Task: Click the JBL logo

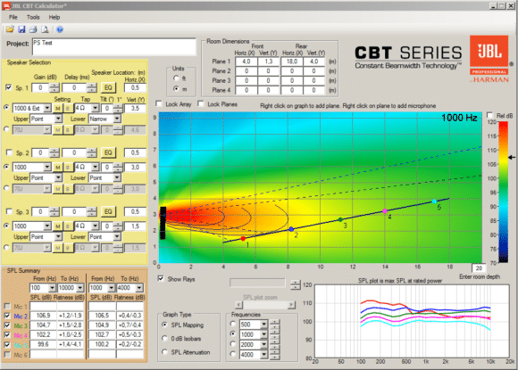Action: pos(489,51)
